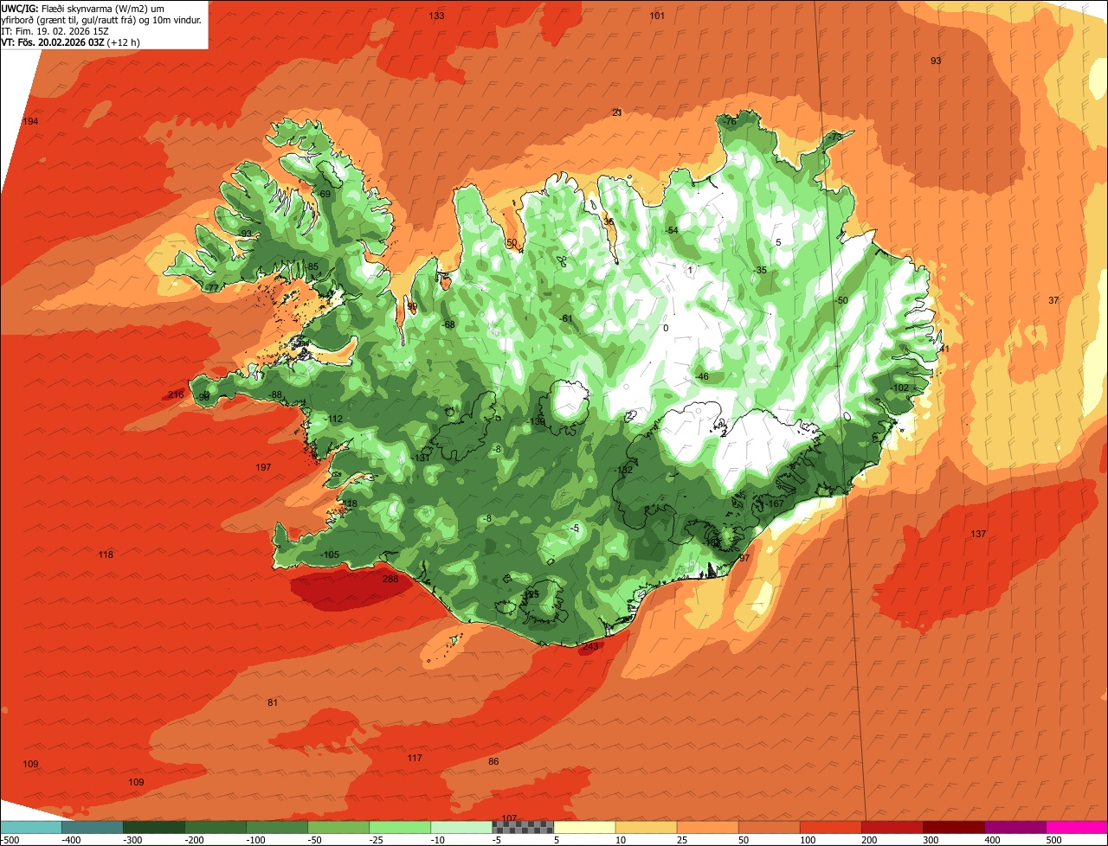Click the magenta legend swatch above 500
The image size is (1108, 846).
pos(1077,827)
